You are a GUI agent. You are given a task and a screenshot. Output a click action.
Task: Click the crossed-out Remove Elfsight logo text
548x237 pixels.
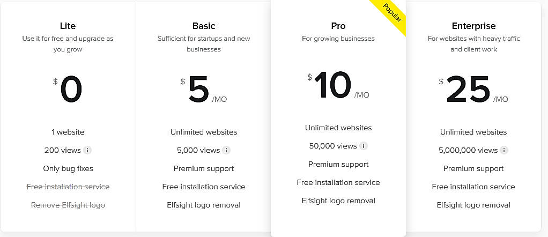point(68,205)
